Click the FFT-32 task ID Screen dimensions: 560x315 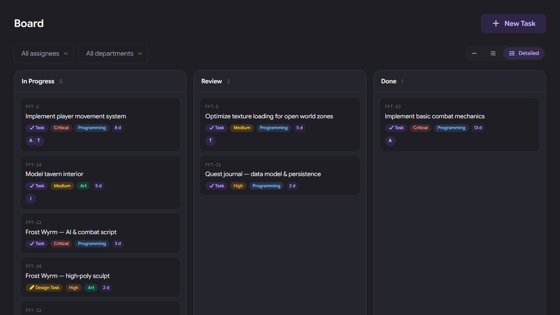point(34,310)
